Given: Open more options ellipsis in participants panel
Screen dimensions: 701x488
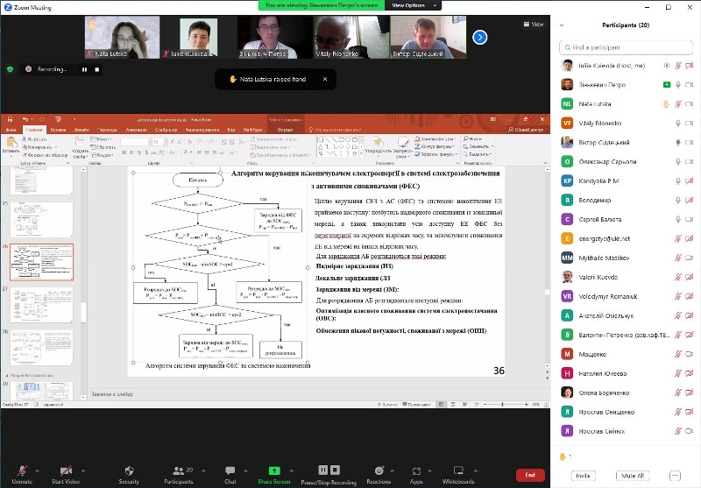Looking at the screenshot, I should 675,476.
